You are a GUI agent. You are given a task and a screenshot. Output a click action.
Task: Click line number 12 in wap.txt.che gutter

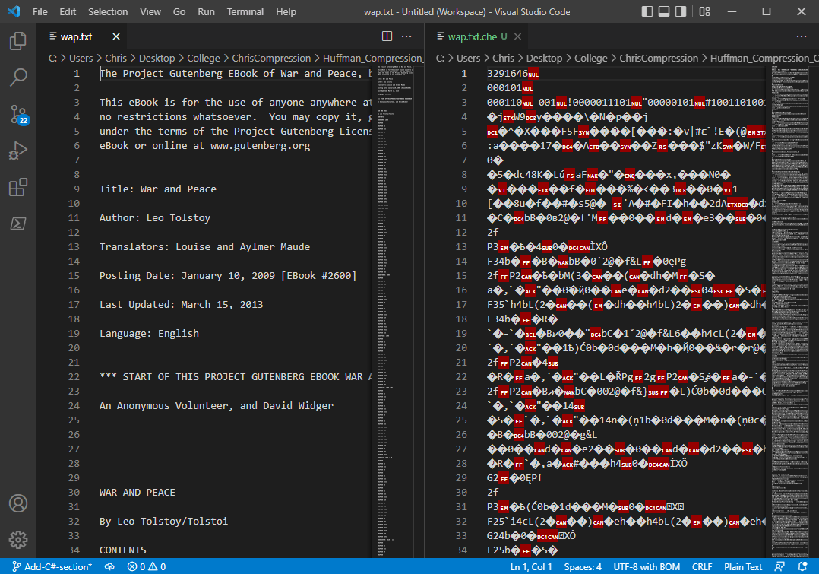461,232
